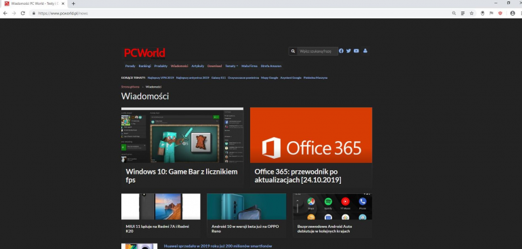Expand the Tematy dropdown menu
The image size is (522, 249).
(231, 66)
